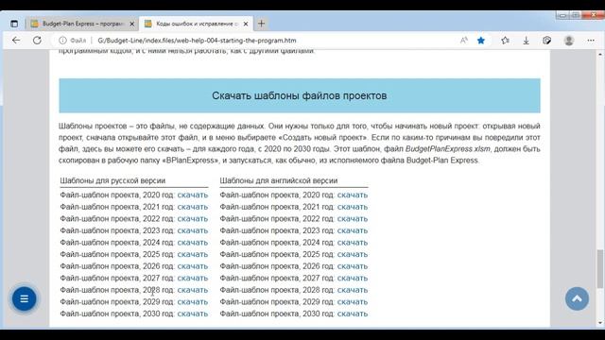Screen dimensions: 605x340
Task: Download English version template for 2025
Action: pos(353,254)
